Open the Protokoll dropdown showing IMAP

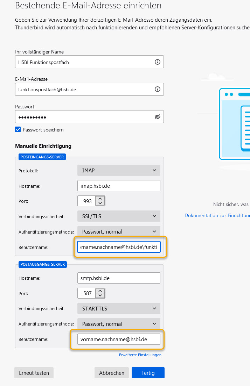coord(118,170)
